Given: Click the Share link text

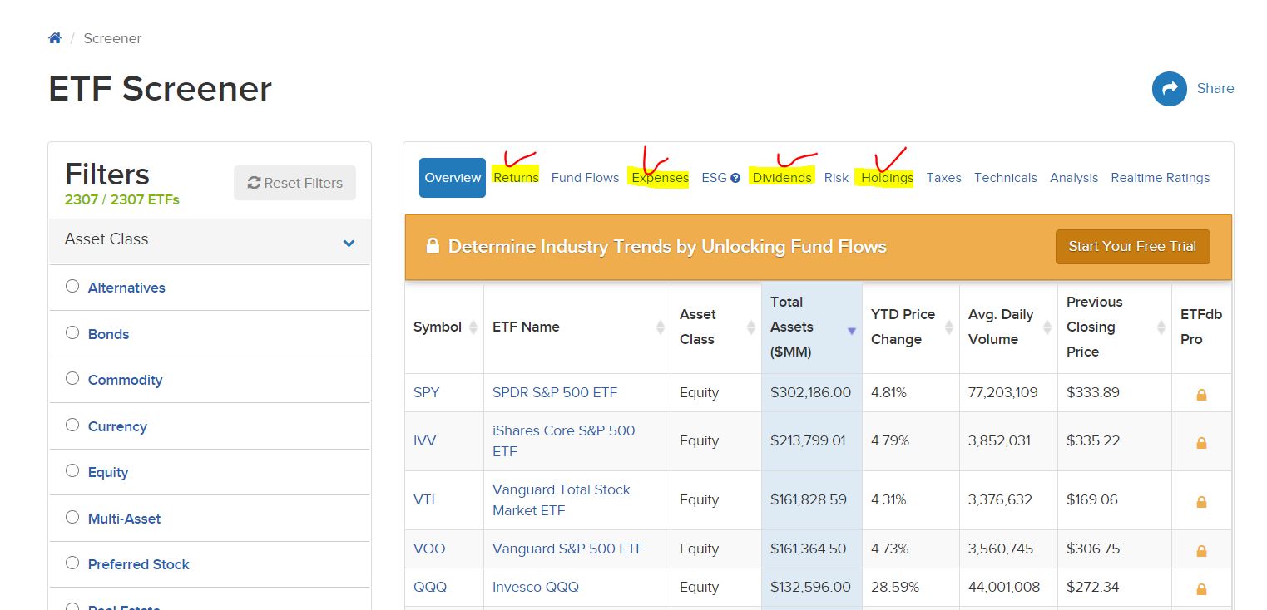Looking at the screenshot, I should coord(1215,88).
